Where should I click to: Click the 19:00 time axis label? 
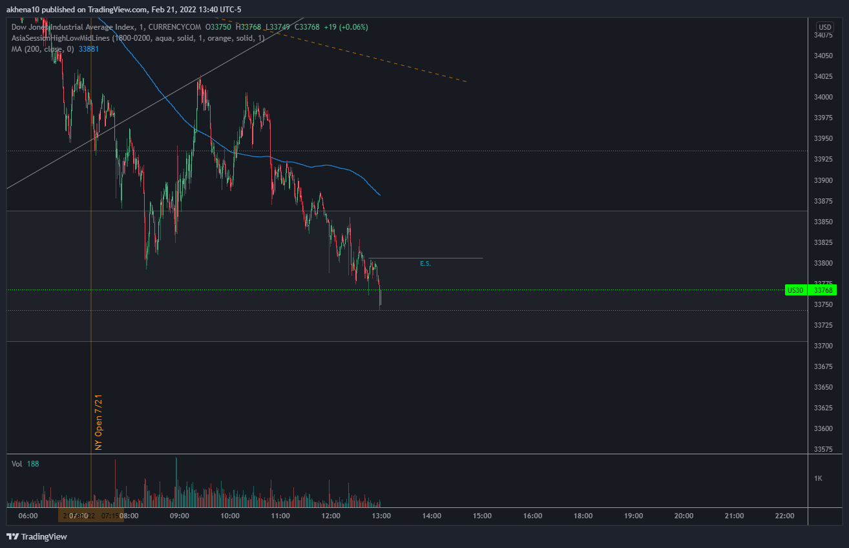pos(633,516)
